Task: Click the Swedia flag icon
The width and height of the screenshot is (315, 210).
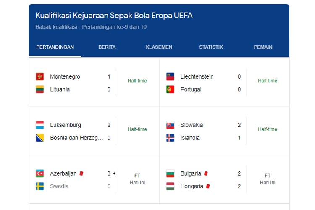Action: 40,186
